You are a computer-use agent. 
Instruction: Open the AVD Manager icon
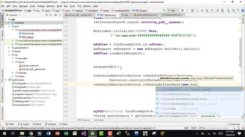point(222,10)
